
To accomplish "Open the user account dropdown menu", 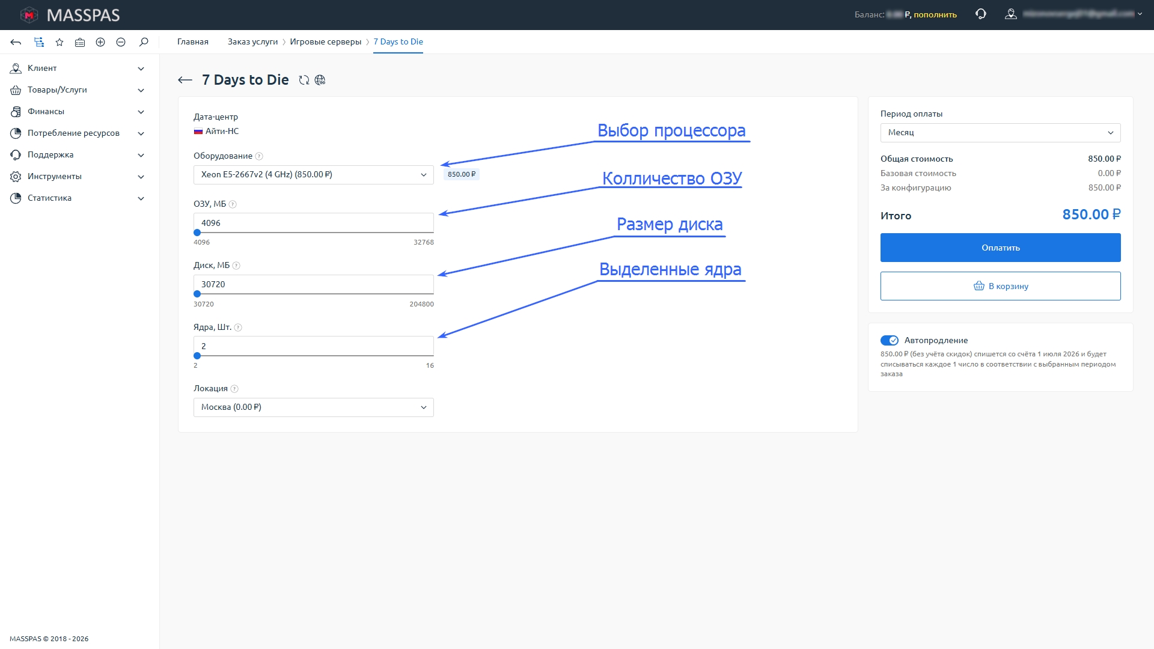I will [1073, 14].
